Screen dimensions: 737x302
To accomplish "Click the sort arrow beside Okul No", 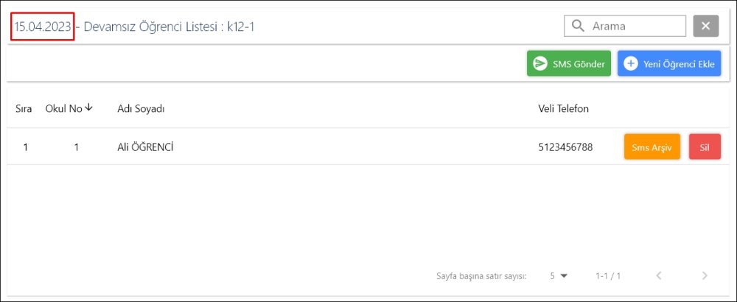I will click(89, 108).
